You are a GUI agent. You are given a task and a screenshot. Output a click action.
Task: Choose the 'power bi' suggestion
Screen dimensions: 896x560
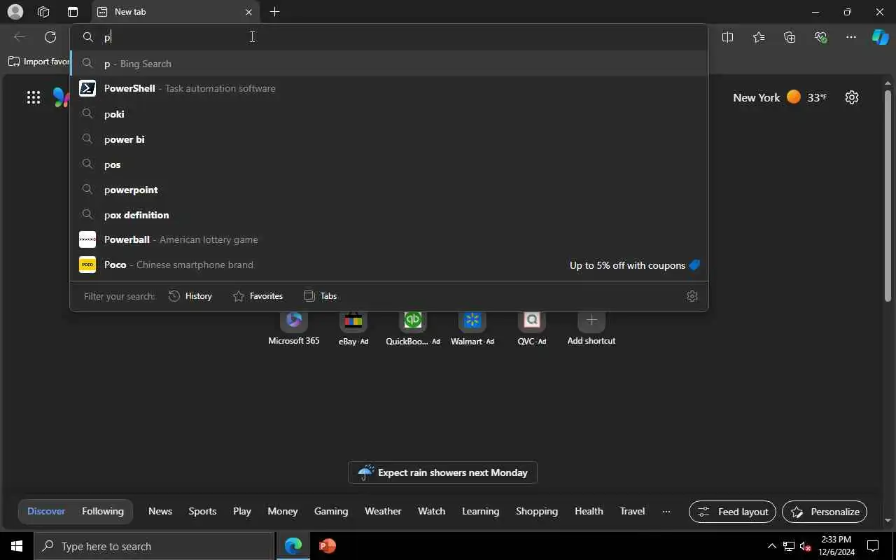(x=389, y=139)
